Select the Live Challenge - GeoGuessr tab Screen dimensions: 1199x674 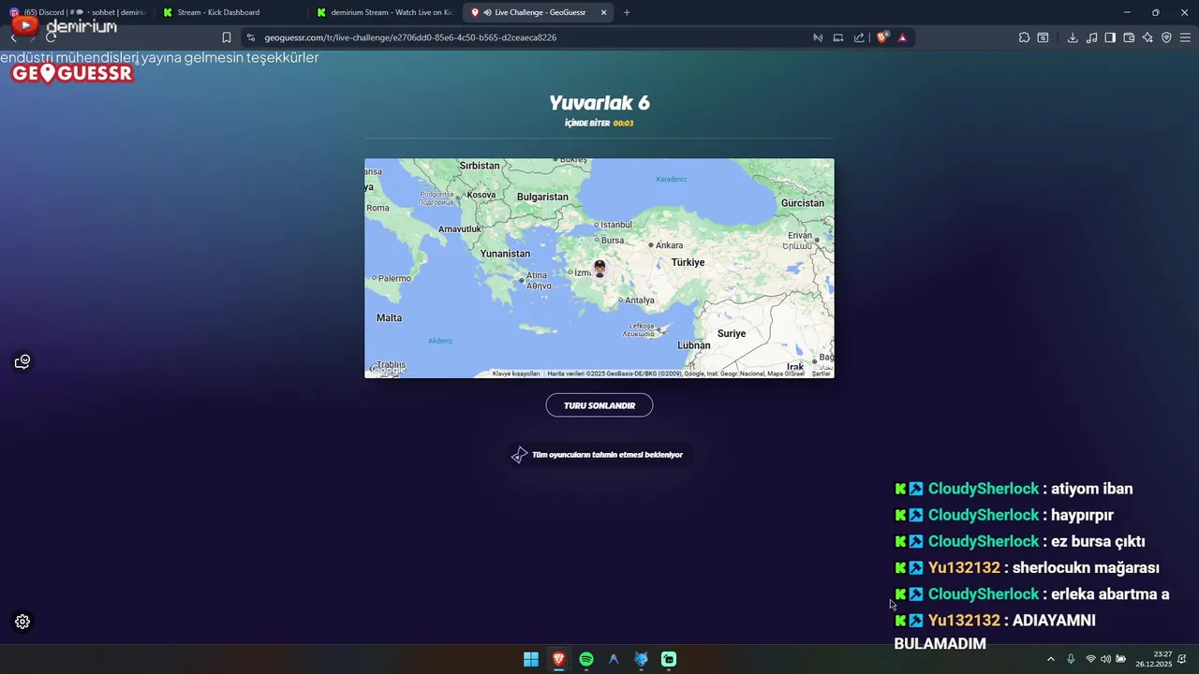[x=539, y=12]
